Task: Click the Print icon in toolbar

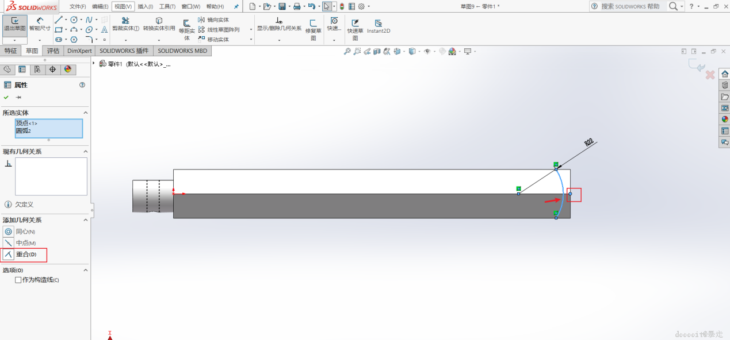Action: (297, 6)
